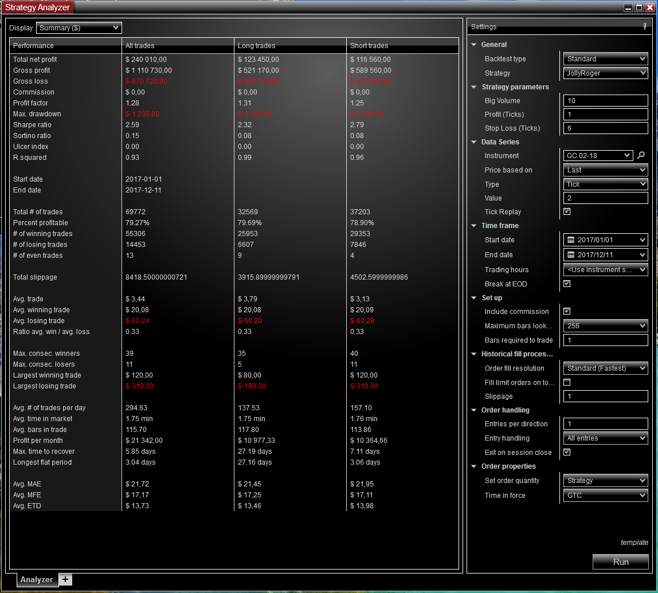Click the Bars required to trade field
658x593 pixels.
coord(605,340)
